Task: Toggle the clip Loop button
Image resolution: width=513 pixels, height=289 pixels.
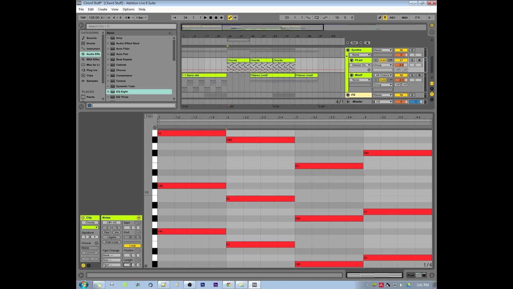Action: coord(132,246)
